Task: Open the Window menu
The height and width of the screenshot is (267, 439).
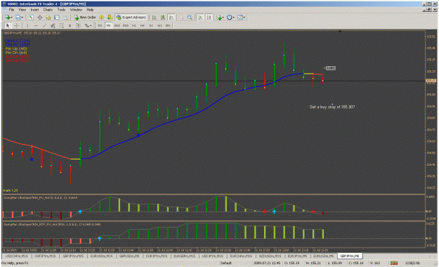Action: click(76, 10)
